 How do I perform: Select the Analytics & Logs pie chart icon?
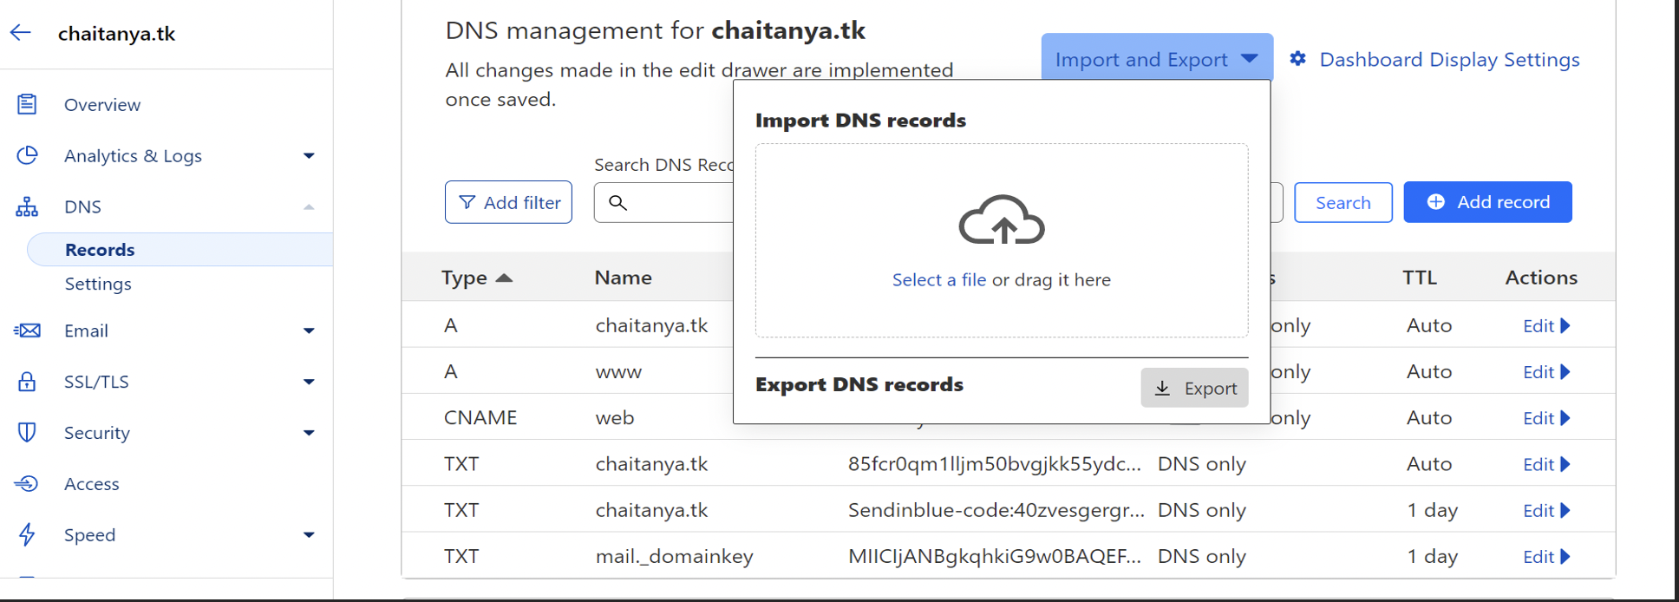coord(27,155)
